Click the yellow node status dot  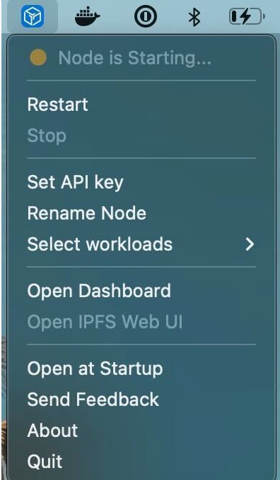click(x=38, y=58)
